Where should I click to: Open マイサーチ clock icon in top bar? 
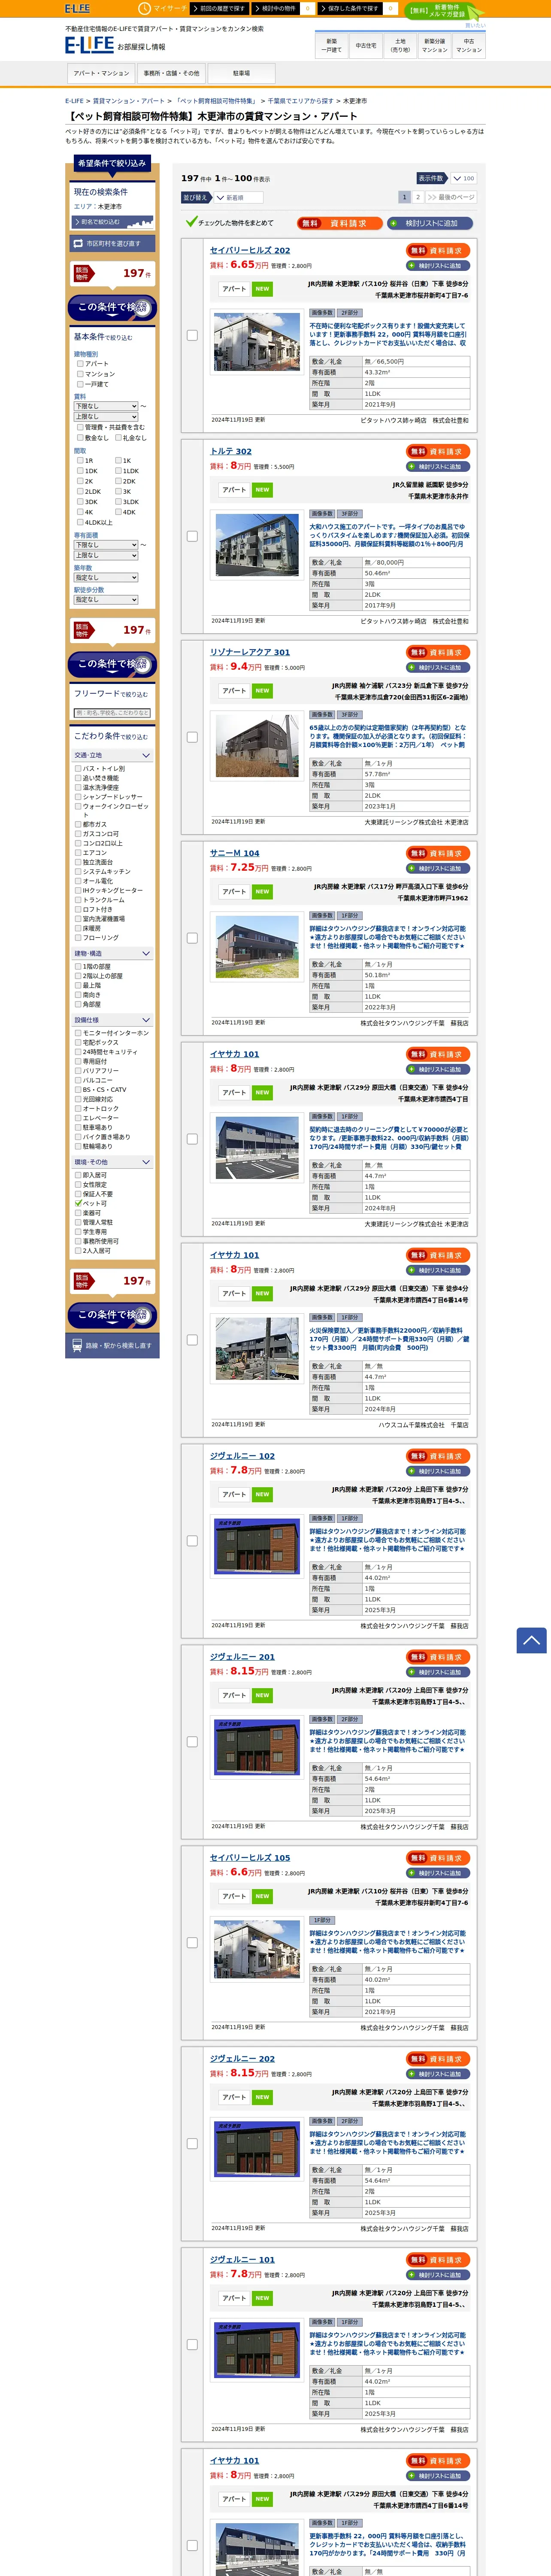(x=145, y=8)
